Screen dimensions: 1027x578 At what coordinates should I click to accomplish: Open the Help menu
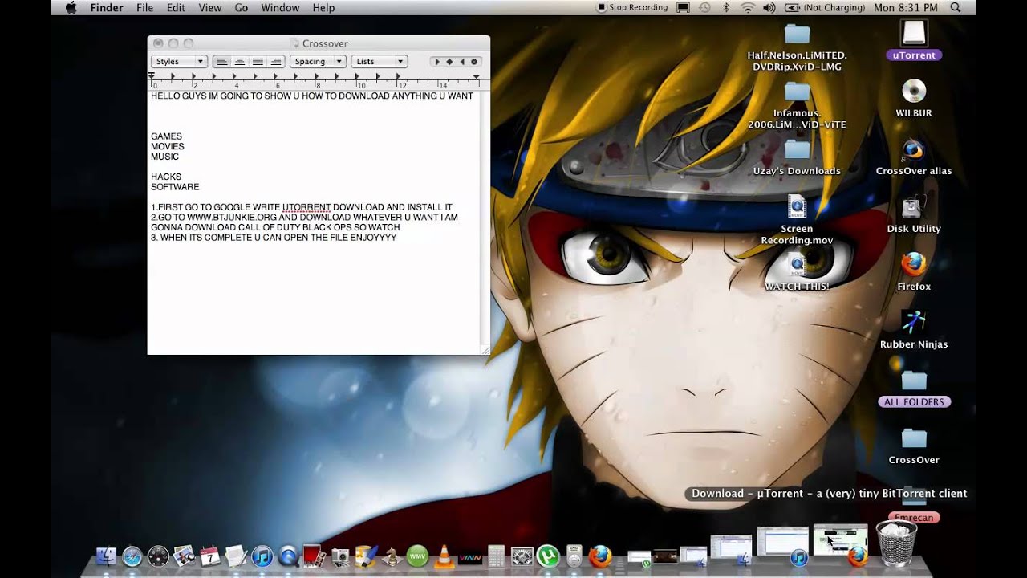point(323,7)
